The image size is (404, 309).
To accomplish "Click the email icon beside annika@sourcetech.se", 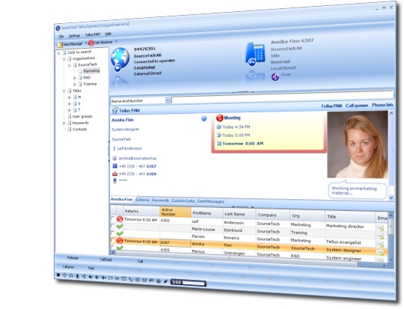I will tap(114, 158).
